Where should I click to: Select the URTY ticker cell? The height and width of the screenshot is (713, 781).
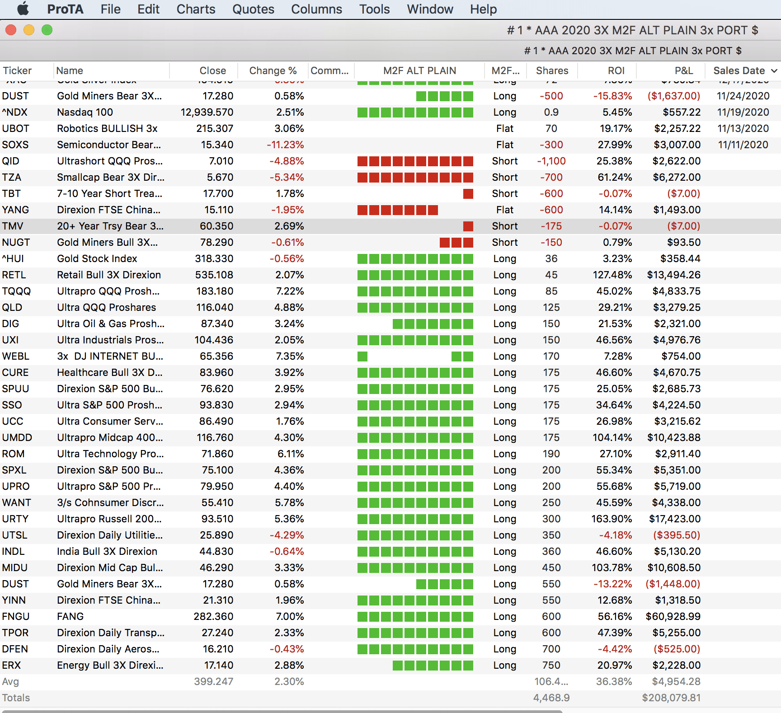point(15,519)
